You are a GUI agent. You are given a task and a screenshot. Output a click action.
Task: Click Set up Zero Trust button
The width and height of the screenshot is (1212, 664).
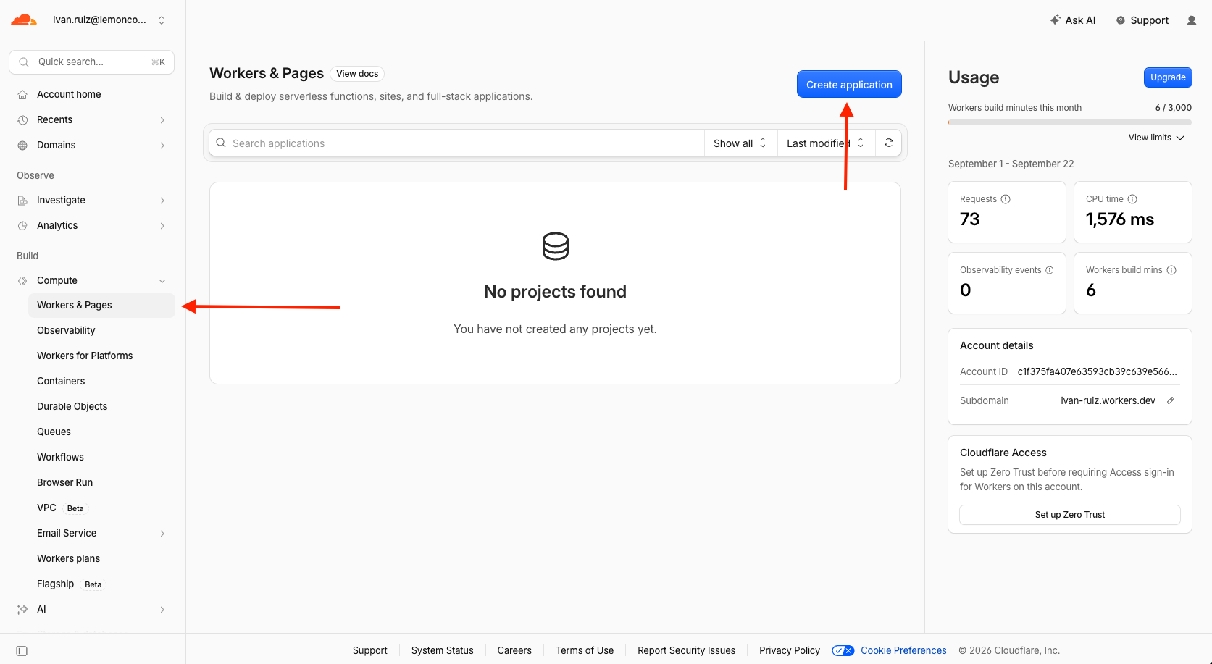pos(1070,515)
